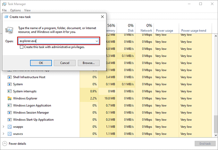This screenshot has width=218, height=150.
Task: Click the System interrupts process icon
Action: tap(9, 91)
